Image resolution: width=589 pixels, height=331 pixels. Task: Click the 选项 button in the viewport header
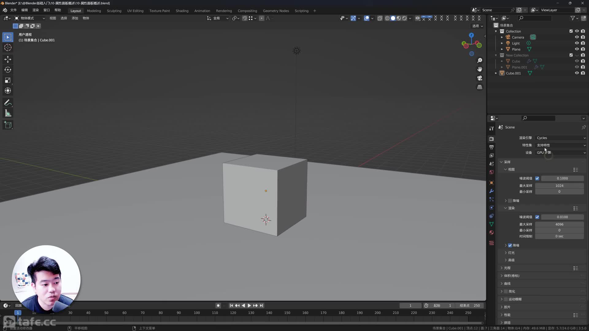point(476,26)
